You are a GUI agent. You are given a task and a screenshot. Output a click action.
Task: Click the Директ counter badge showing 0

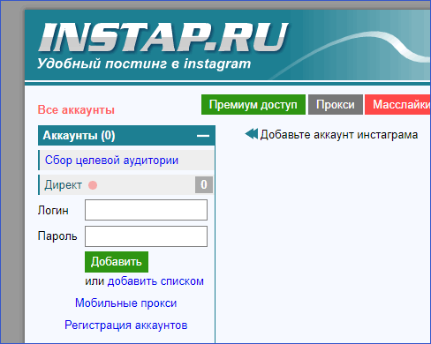click(204, 184)
